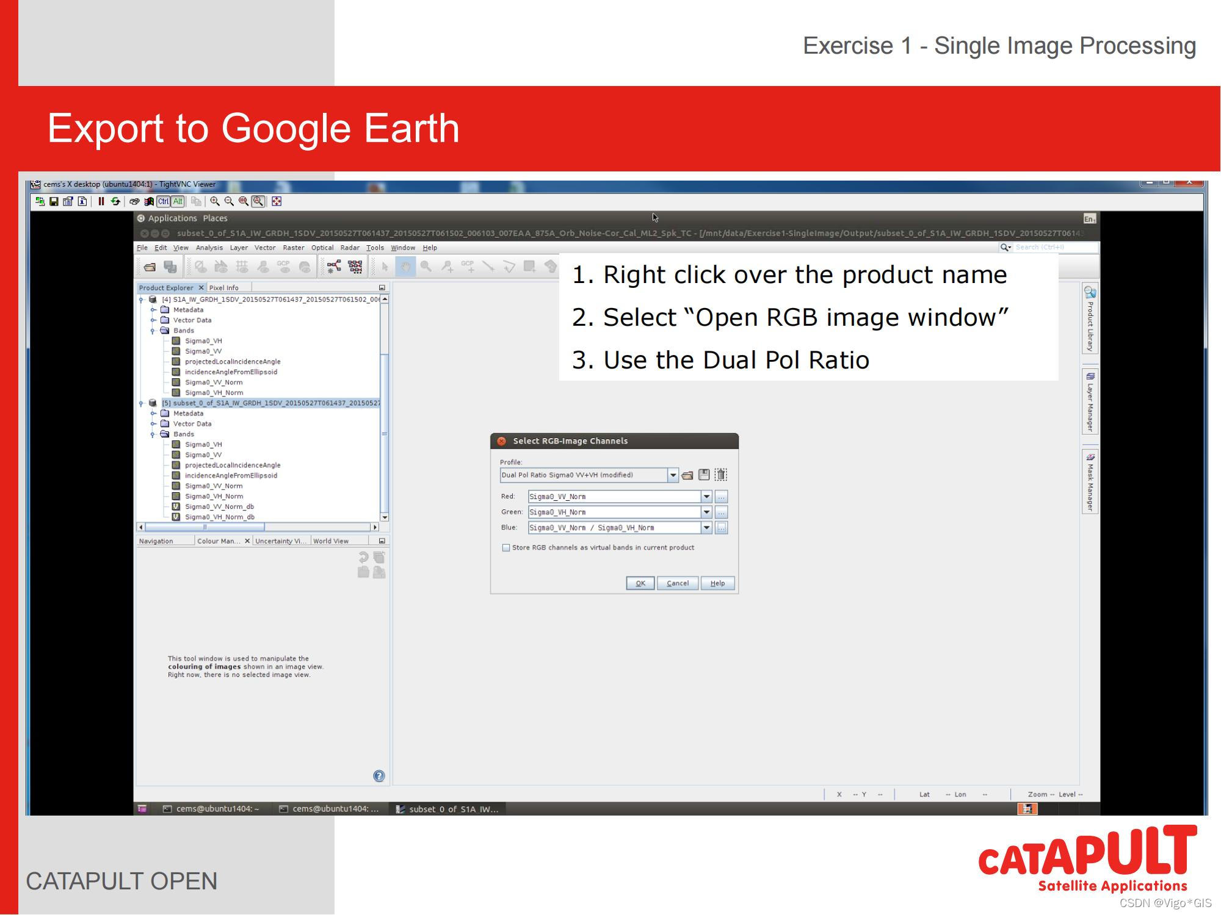Toggle TightVNC auto-scale zoom icon
Image resolution: width=1221 pixels, height=915 pixels.
pos(258,201)
